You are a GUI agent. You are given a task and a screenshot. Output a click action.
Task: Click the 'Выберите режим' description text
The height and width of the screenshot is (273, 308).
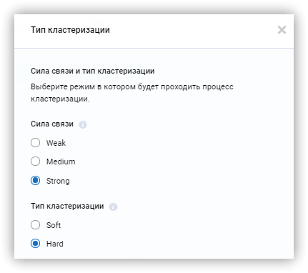click(x=132, y=93)
